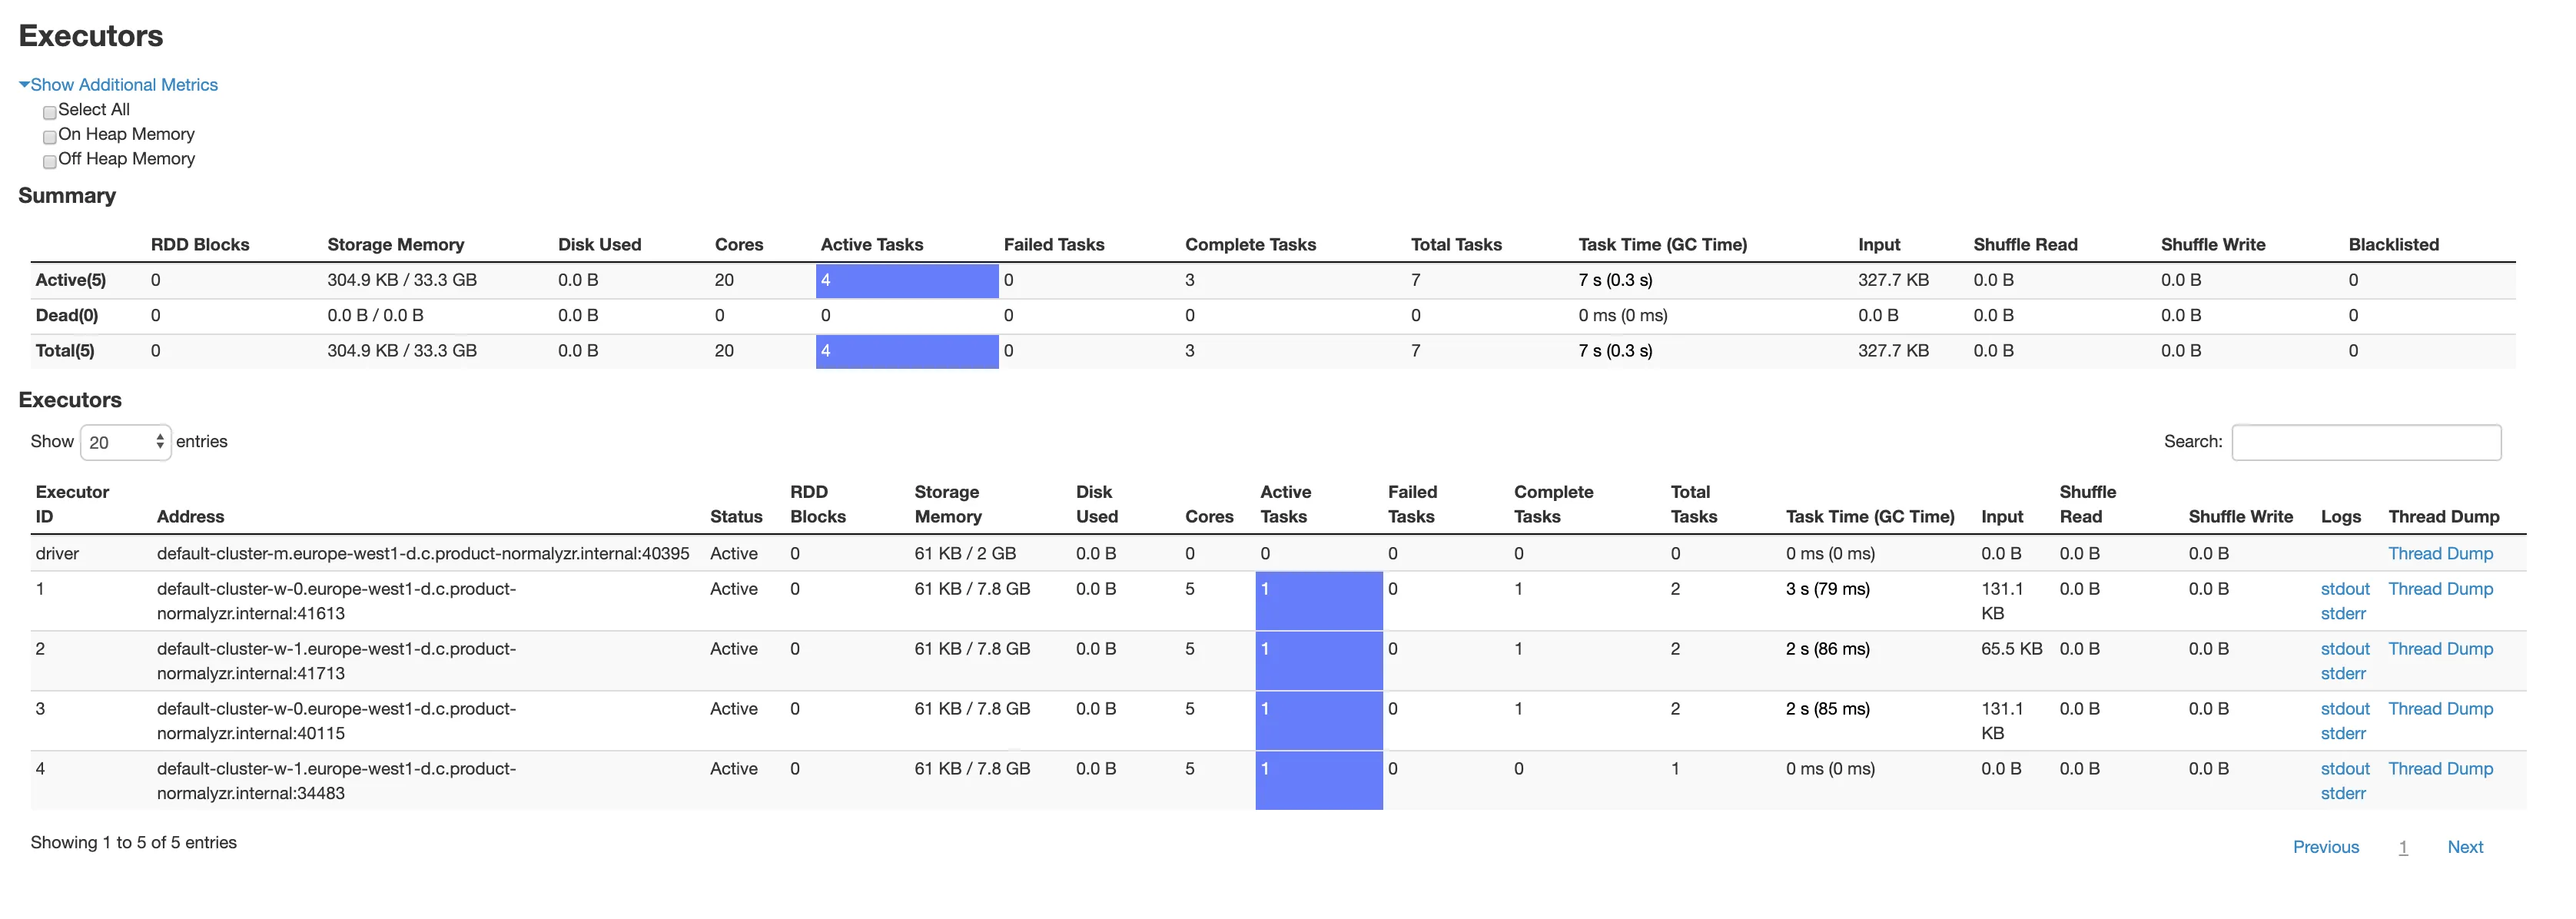Check the Select All checkbox
Screen dimensions: 2576x919
tap(49, 112)
